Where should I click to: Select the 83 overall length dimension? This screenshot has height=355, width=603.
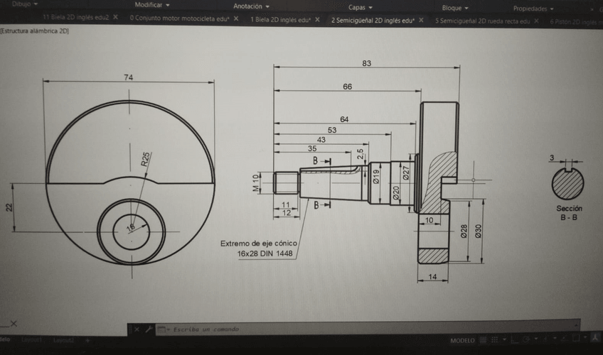pos(366,63)
